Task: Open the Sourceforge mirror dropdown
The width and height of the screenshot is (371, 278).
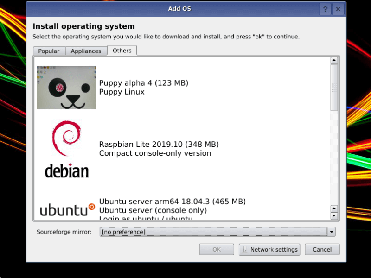Action: (x=217, y=232)
